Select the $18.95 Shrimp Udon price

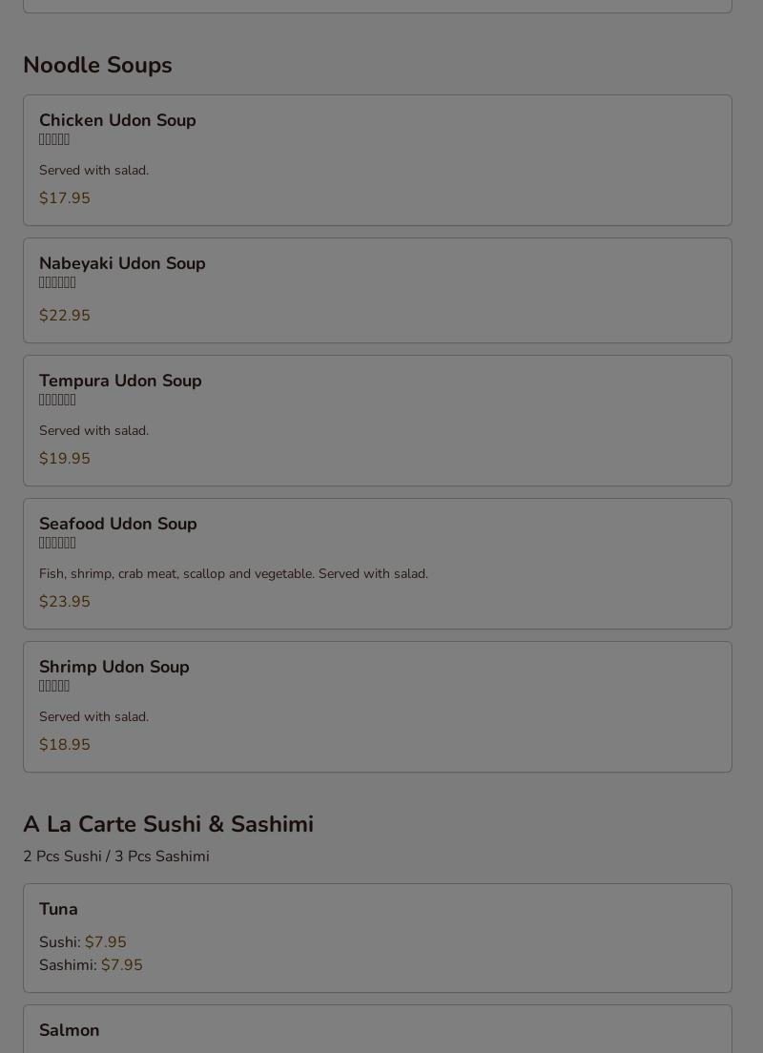point(65,745)
